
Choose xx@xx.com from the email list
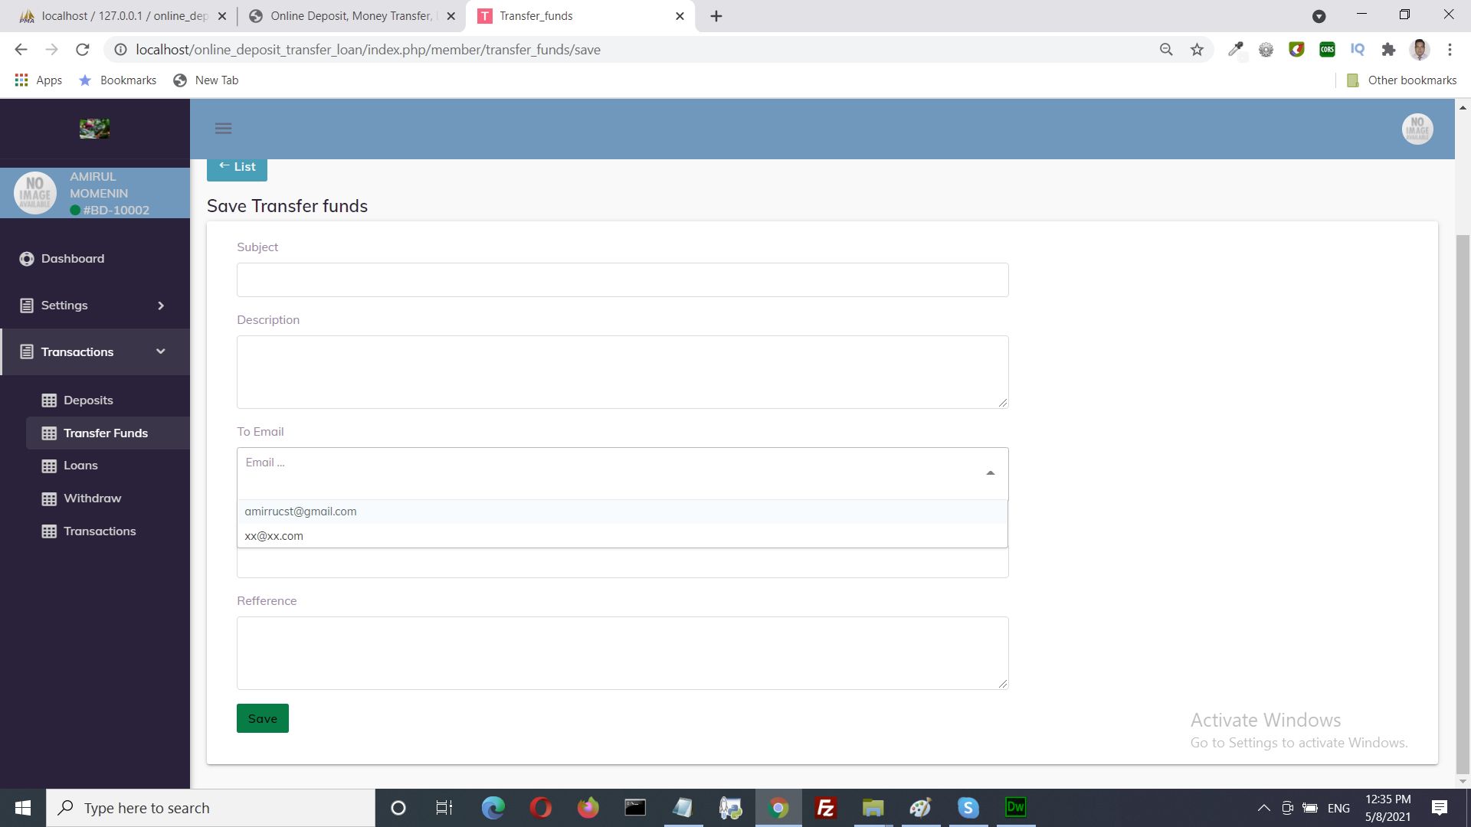(x=274, y=536)
